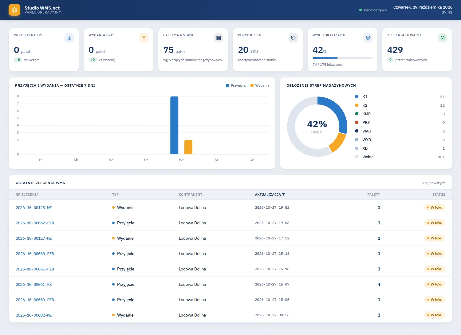Toggle the Przyjęcia legend entry in chart

pos(236,85)
